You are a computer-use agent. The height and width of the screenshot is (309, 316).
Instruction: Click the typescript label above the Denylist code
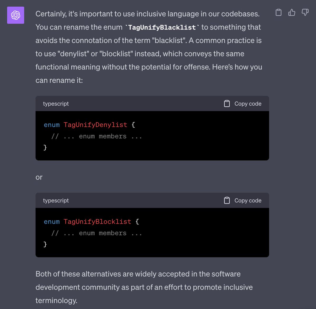[x=56, y=104]
